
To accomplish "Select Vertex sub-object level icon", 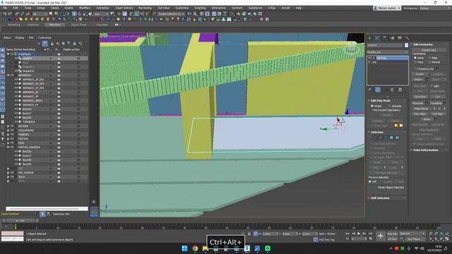I will [x=375, y=138].
